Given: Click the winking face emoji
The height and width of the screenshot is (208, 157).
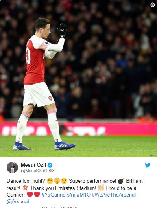Looking at the screenshot, I should pyautogui.click(x=64, y=181).
